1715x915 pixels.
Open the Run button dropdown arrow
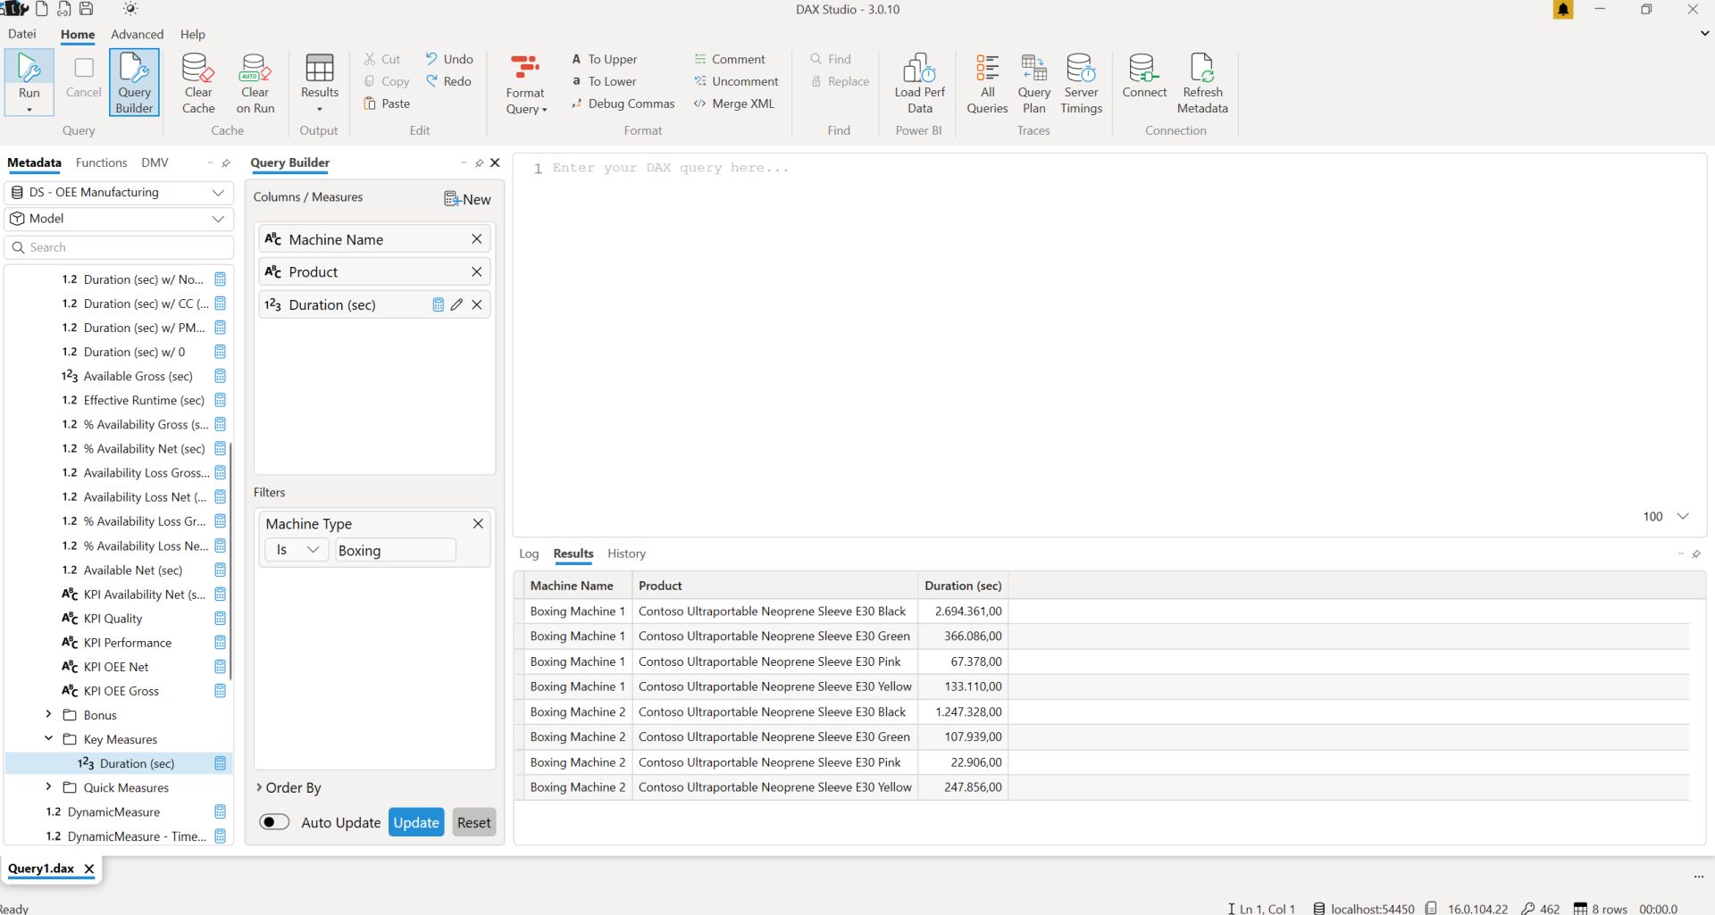29,110
